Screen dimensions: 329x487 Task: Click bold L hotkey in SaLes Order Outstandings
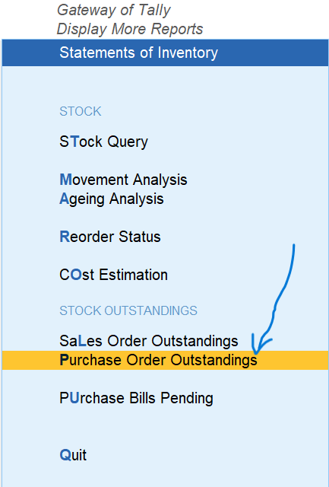pos(81,342)
